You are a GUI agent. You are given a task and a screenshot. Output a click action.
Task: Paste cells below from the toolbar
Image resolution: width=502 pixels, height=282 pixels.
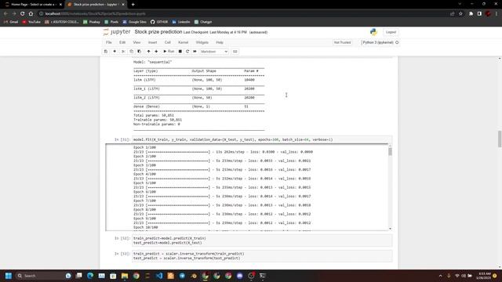(x=140, y=52)
